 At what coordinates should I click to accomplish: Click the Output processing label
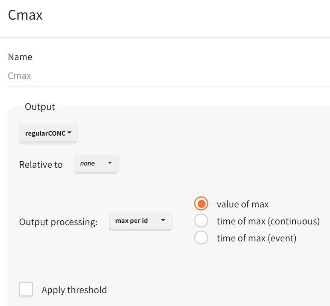click(x=58, y=222)
